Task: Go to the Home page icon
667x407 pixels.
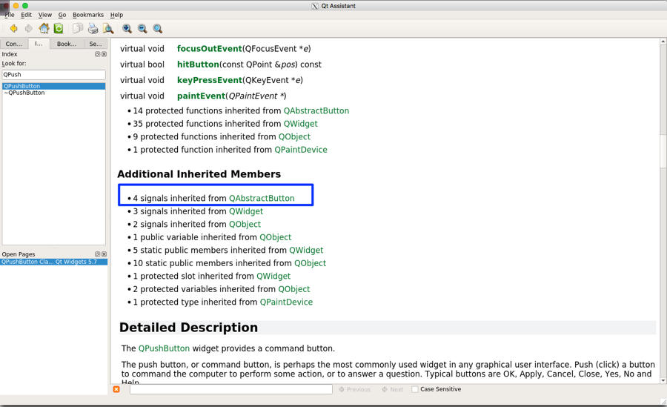Action: (44, 29)
